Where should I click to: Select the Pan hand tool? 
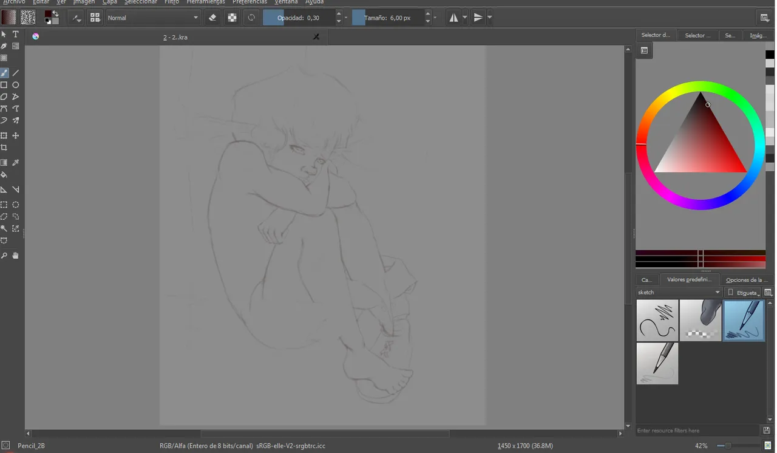tap(16, 256)
